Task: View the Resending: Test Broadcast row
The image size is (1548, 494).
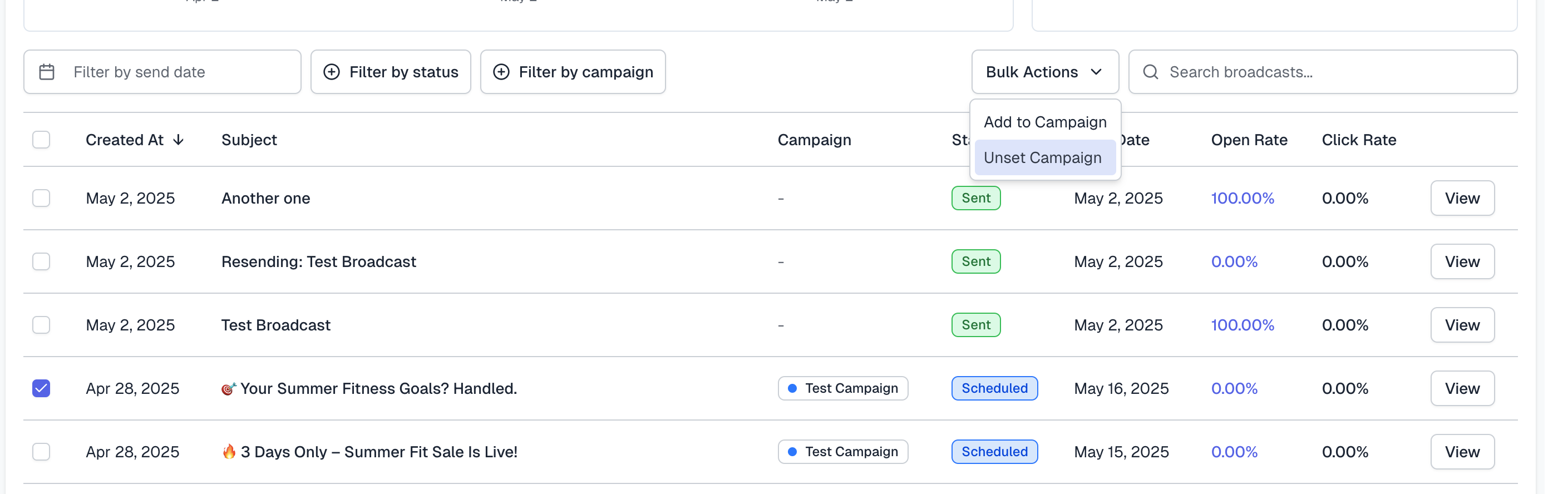Action: (x=1461, y=261)
